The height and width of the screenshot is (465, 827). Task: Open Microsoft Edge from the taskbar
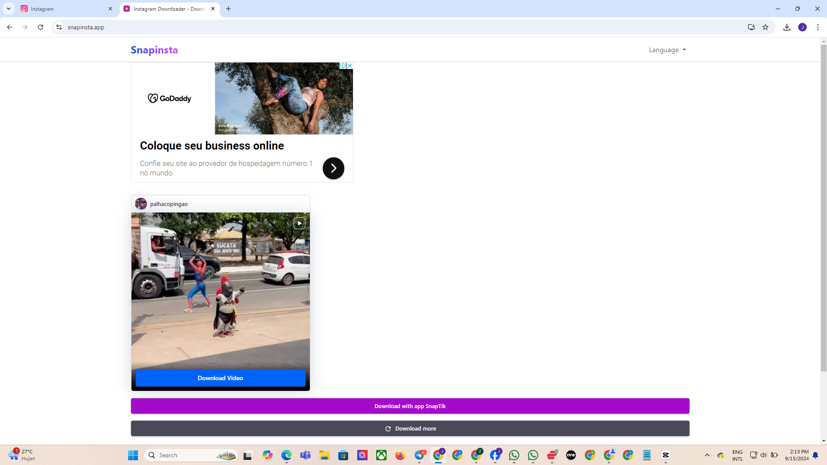(287, 455)
